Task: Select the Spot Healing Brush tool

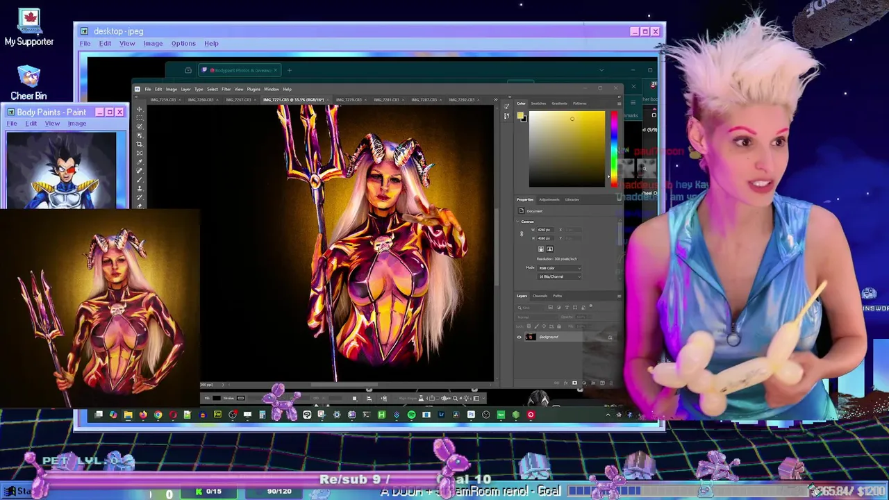Action: click(x=140, y=171)
